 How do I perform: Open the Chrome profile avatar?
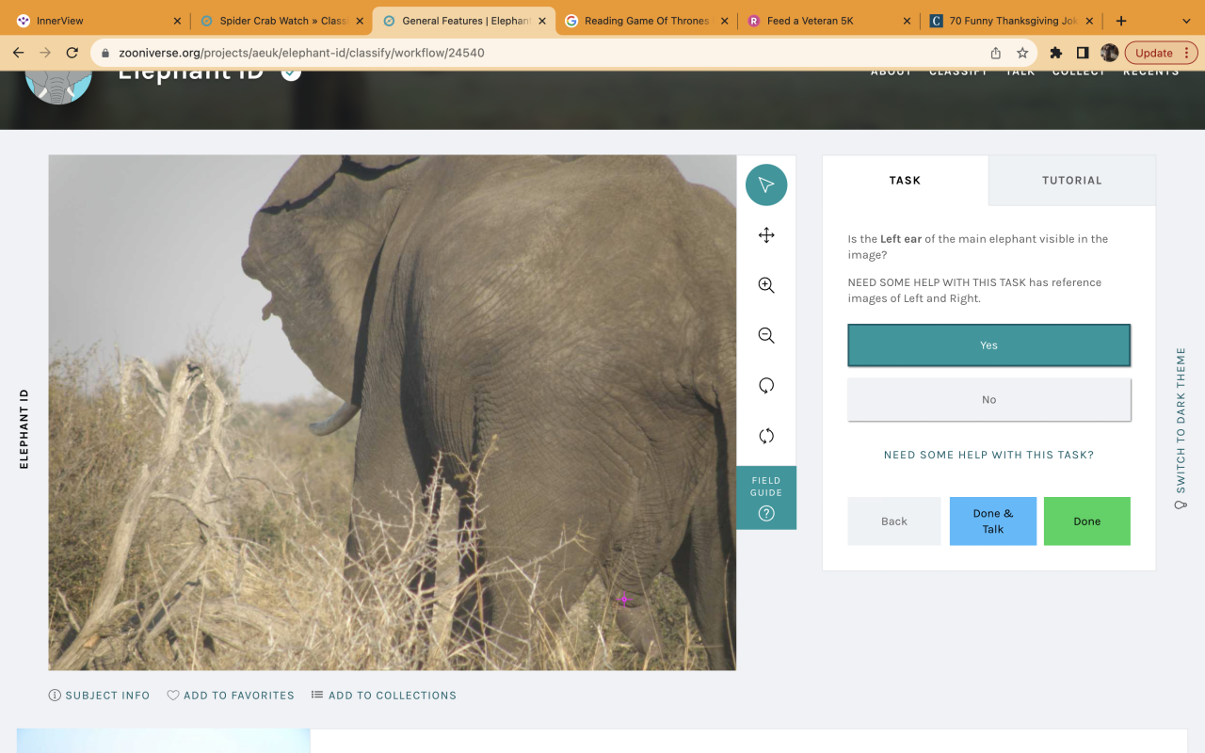coord(1110,53)
